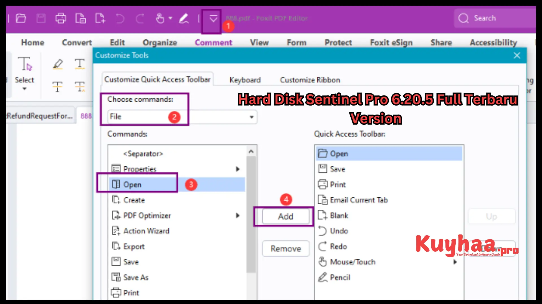Open the Organize ribbon tab

tap(160, 43)
